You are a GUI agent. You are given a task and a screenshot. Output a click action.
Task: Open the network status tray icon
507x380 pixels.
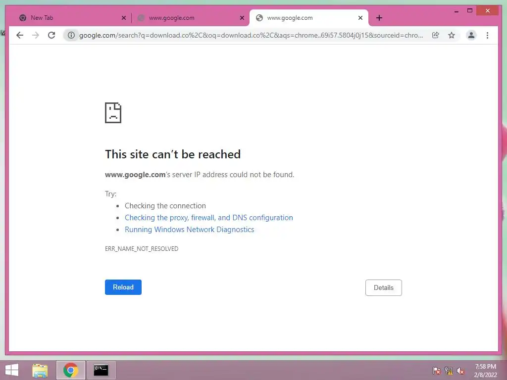(449, 371)
